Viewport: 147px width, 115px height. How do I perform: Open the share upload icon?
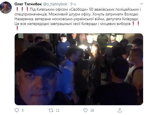120,110
